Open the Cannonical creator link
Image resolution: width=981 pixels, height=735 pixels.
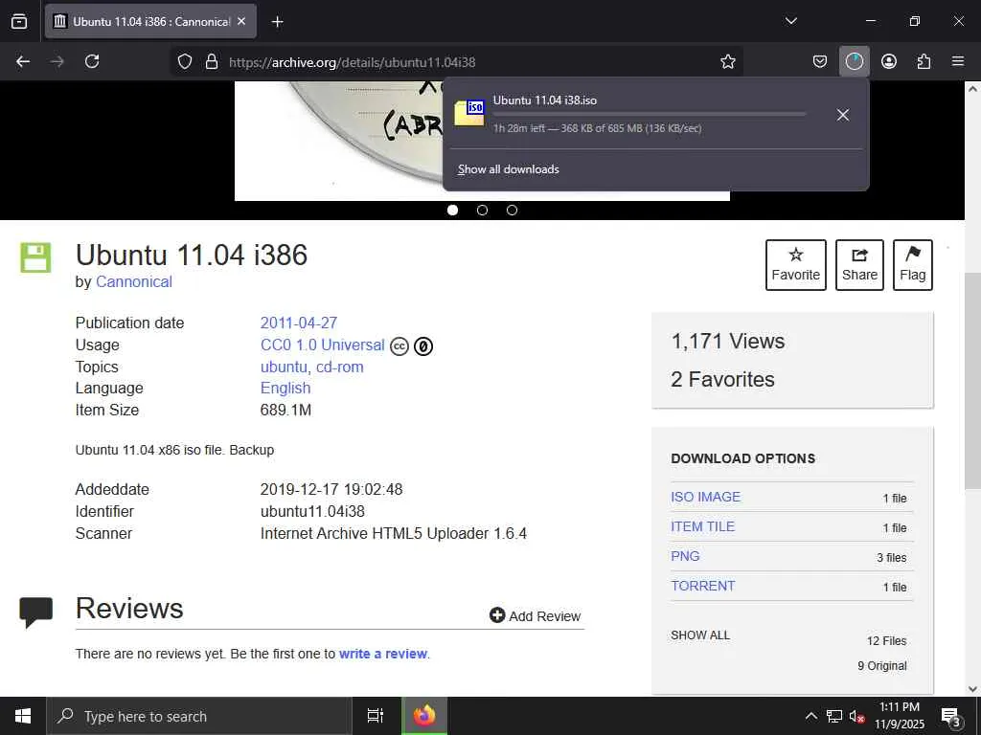coord(134,282)
